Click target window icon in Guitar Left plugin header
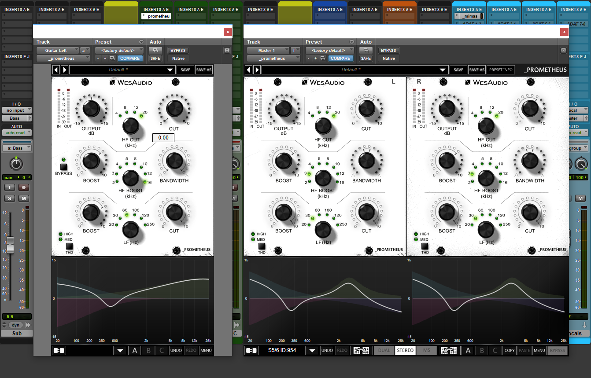Screen dimensions: 591x378 227,51
